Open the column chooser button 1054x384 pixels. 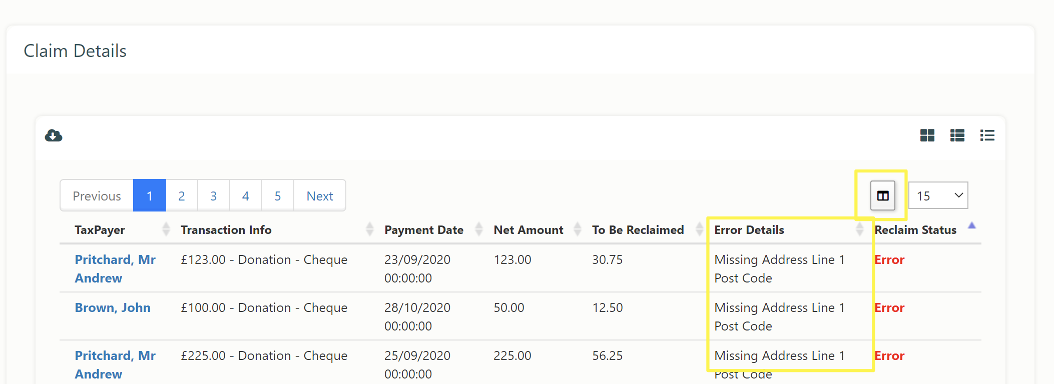click(x=883, y=195)
